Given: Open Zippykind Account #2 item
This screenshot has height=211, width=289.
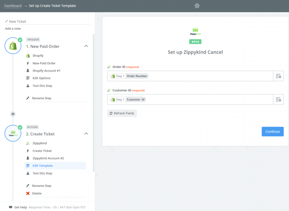Looking at the screenshot, I should pyautogui.click(x=48, y=158).
